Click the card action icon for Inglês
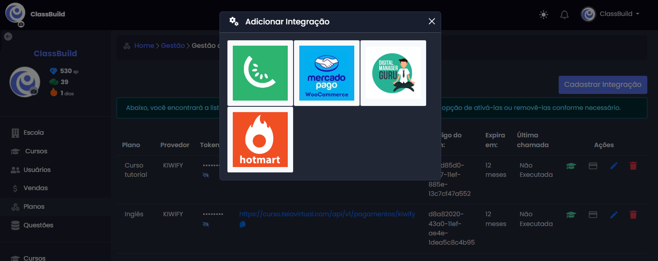This screenshot has height=261, width=658. (x=593, y=215)
